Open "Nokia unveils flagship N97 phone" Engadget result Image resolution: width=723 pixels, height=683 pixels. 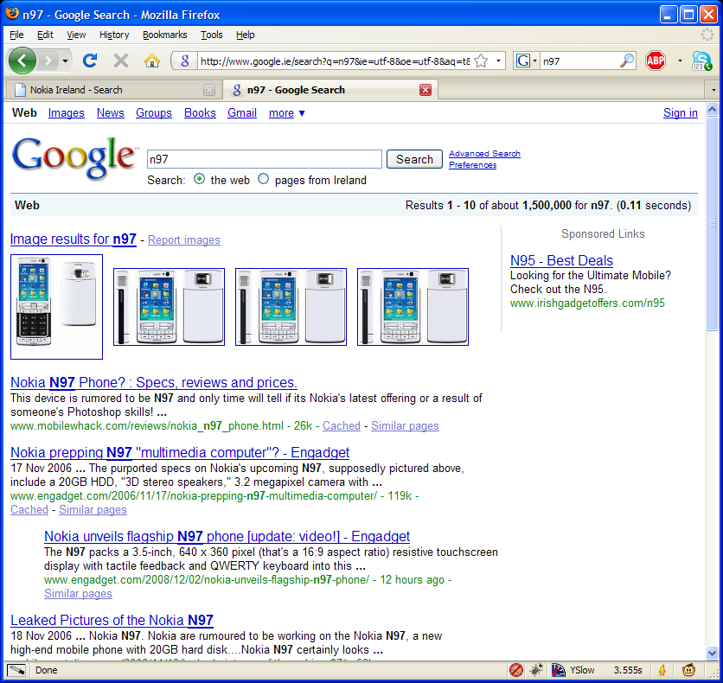pyautogui.click(x=227, y=536)
